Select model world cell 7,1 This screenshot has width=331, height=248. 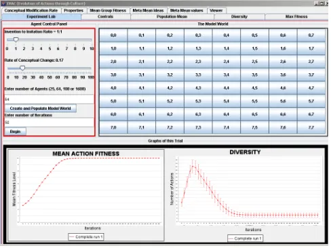pos(142,127)
